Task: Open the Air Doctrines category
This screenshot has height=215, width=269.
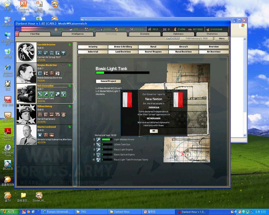Action: pyautogui.click(x=214, y=52)
